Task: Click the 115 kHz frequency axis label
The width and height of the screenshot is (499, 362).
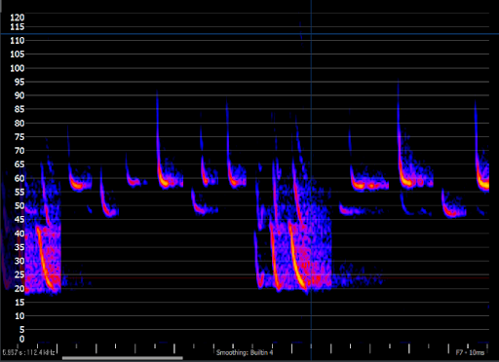Action: (18, 27)
